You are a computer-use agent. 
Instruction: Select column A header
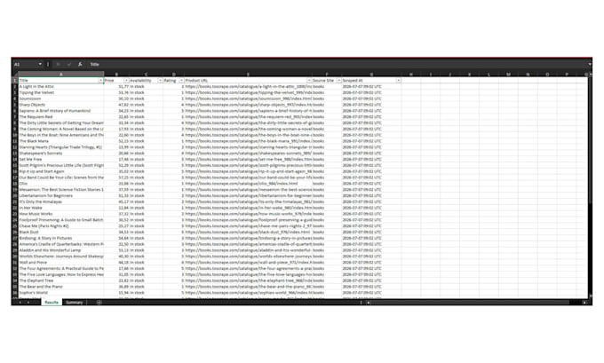pos(61,75)
